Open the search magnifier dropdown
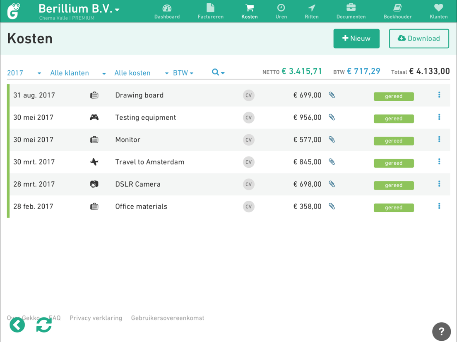The height and width of the screenshot is (342, 457). coord(218,72)
